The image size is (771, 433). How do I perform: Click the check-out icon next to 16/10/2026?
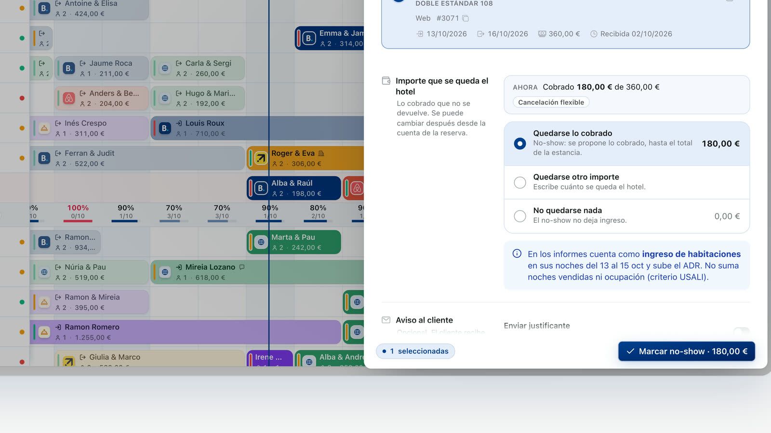point(480,34)
